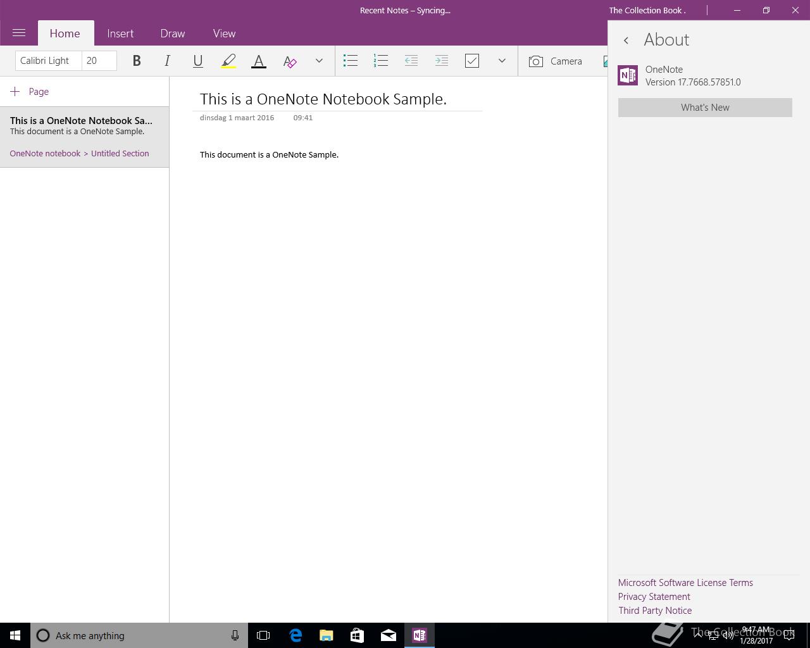Image resolution: width=810 pixels, height=648 pixels.
Task: Click the Cortana Ask me anything box
Action: (x=139, y=635)
